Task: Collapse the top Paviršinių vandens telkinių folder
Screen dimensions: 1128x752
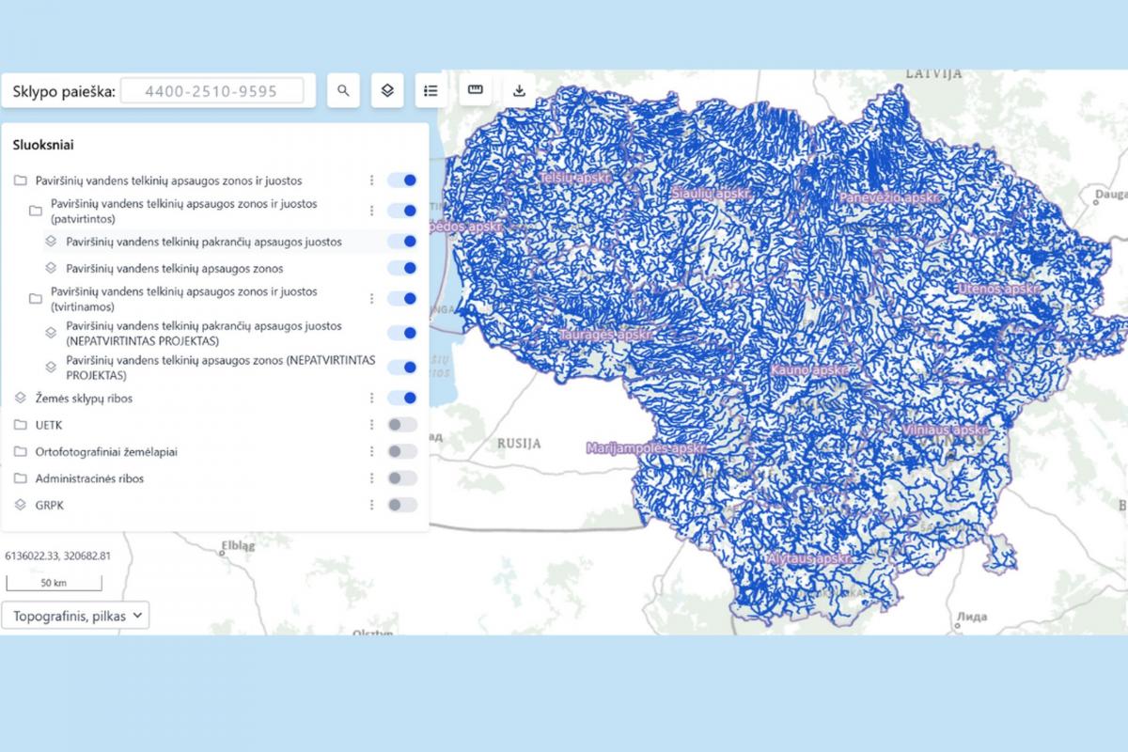Action: [21, 180]
